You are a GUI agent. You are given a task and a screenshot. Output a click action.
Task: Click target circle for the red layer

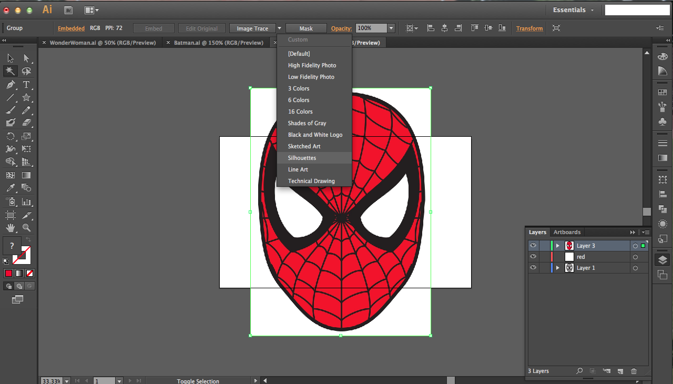[x=635, y=257]
